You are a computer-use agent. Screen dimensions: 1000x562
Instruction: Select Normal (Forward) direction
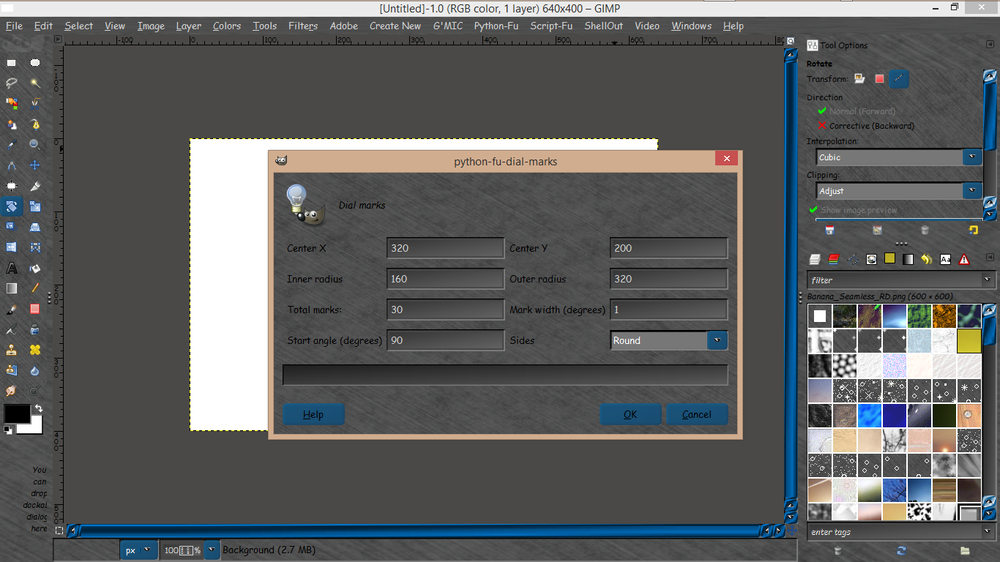[857, 111]
